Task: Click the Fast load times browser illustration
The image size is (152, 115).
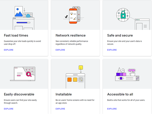Action: [x=24, y=18]
